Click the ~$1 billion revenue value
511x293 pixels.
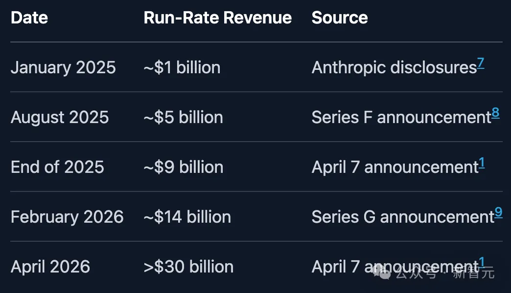(182, 68)
